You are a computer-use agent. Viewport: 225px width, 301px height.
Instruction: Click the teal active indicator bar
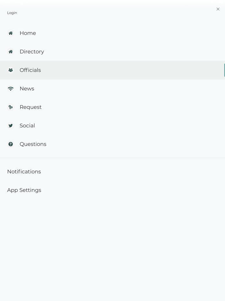pyautogui.click(x=224, y=70)
